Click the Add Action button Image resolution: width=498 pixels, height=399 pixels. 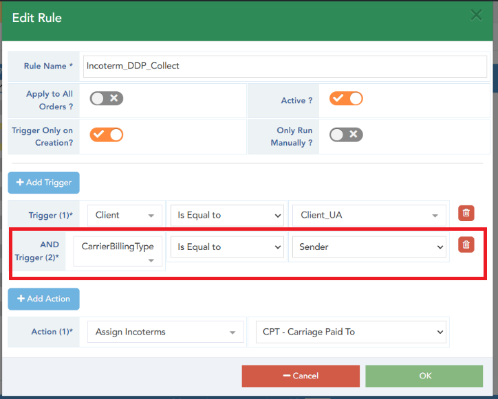coord(44,299)
